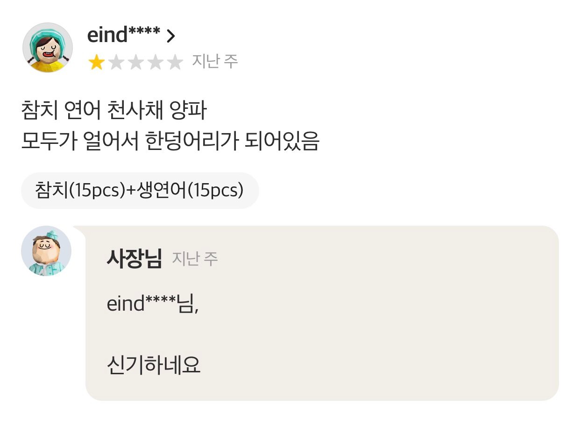This screenshot has height=427, width=580.
Task: Click empty area of owner reply bubble
Action: 374,327
